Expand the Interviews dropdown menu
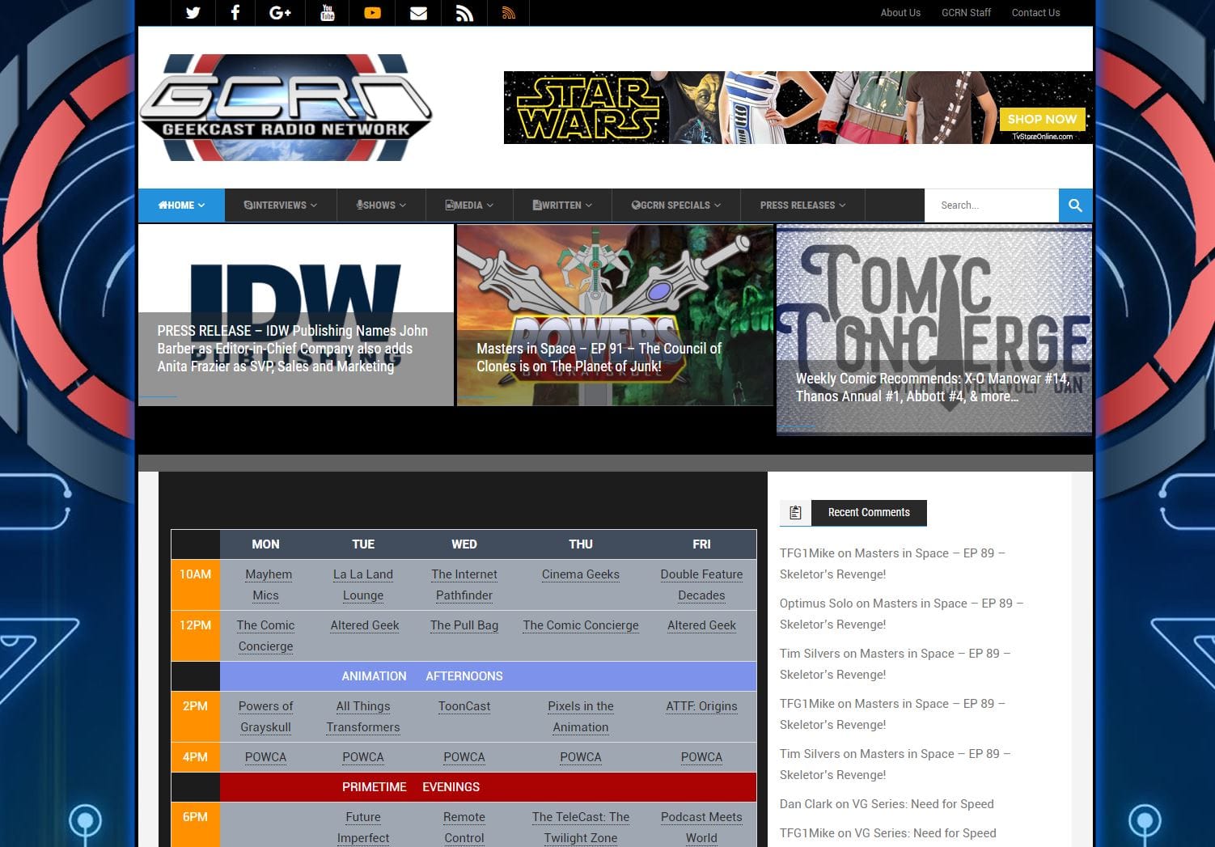 coord(280,205)
